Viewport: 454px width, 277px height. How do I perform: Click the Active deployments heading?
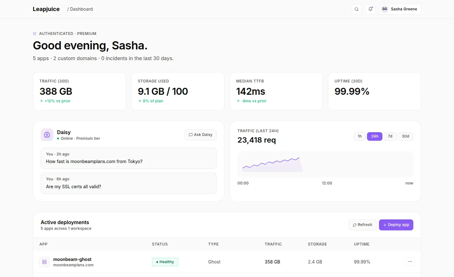pos(65,222)
